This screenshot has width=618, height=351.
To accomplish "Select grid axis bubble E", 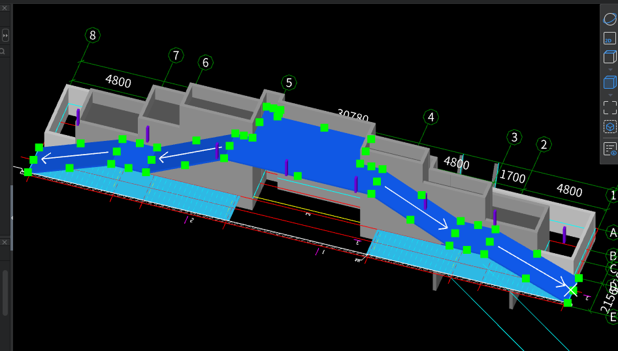I will pos(613,317).
